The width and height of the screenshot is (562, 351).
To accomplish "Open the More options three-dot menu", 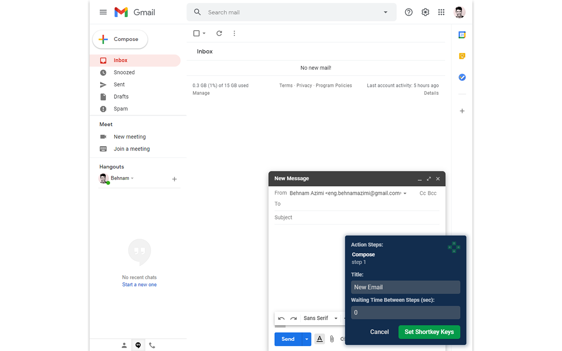I will (x=234, y=33).
